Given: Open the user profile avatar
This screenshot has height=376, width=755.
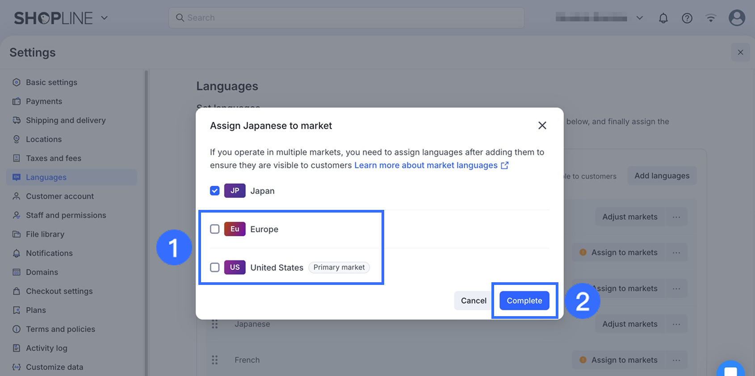Looking at the screenshot, I should 737,18.
